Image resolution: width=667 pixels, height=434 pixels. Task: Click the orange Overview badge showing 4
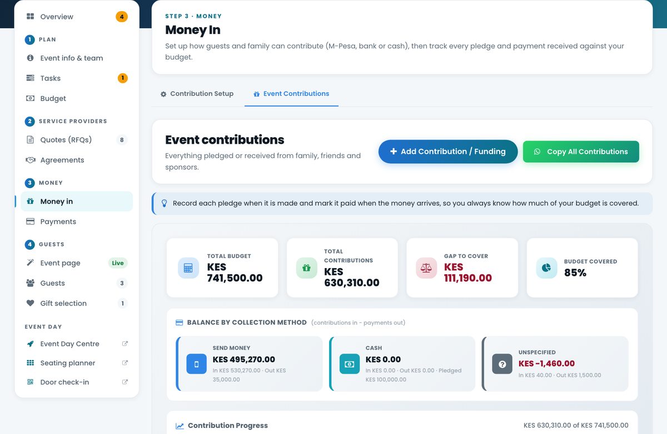tap(122, 17)
